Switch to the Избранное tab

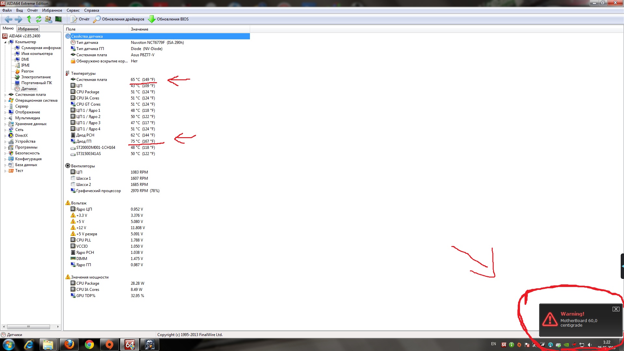point(28,29)
